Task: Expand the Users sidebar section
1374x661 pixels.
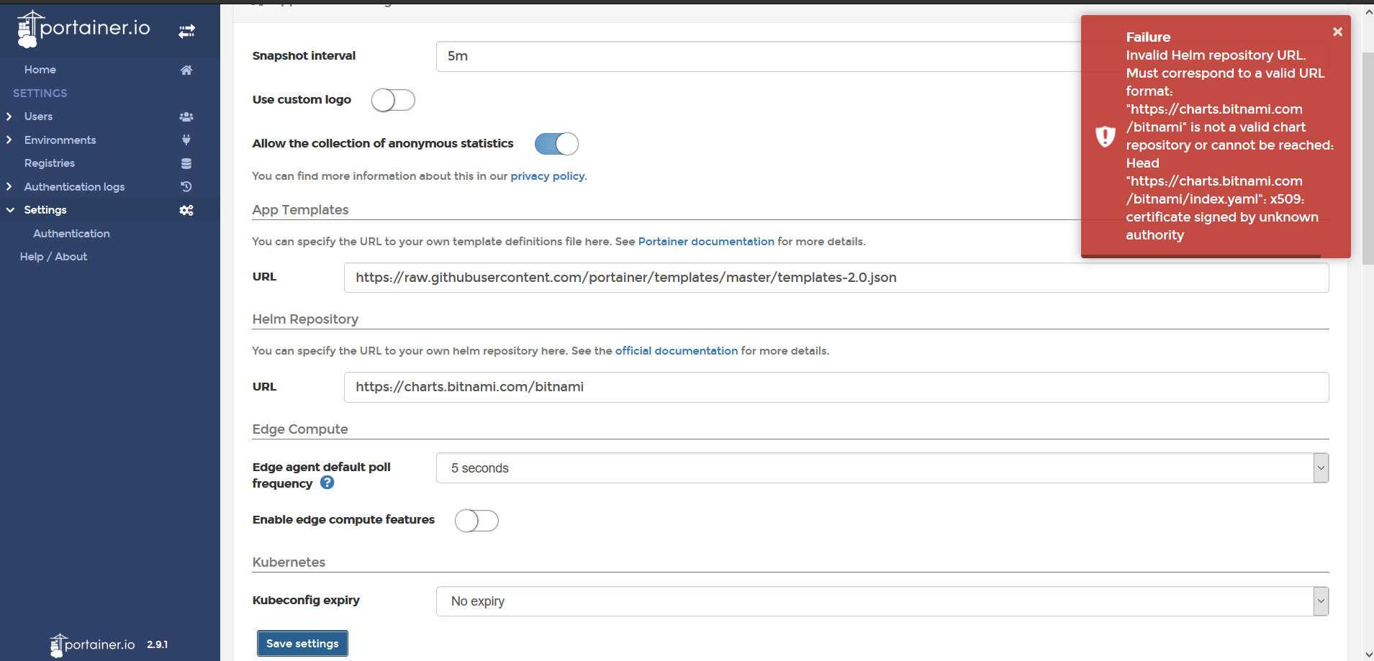Action: 9,116
